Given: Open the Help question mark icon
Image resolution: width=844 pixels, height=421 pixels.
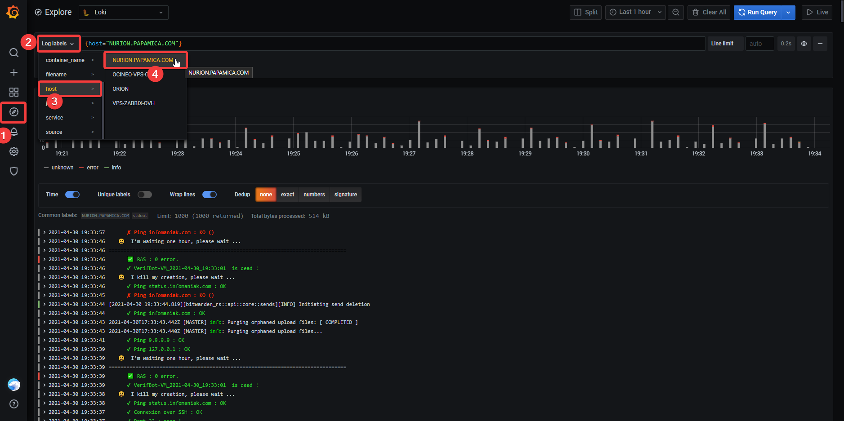Looking at the screenshot, I should point(14,404).
